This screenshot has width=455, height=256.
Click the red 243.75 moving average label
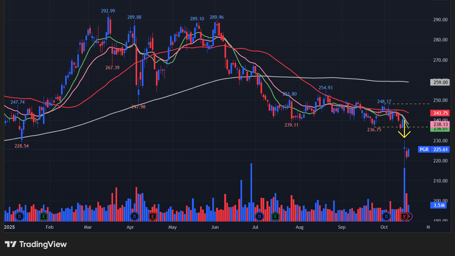pos(440,113)
